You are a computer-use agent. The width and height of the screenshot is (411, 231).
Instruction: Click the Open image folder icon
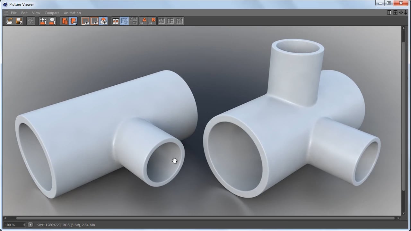coord(10,21)
